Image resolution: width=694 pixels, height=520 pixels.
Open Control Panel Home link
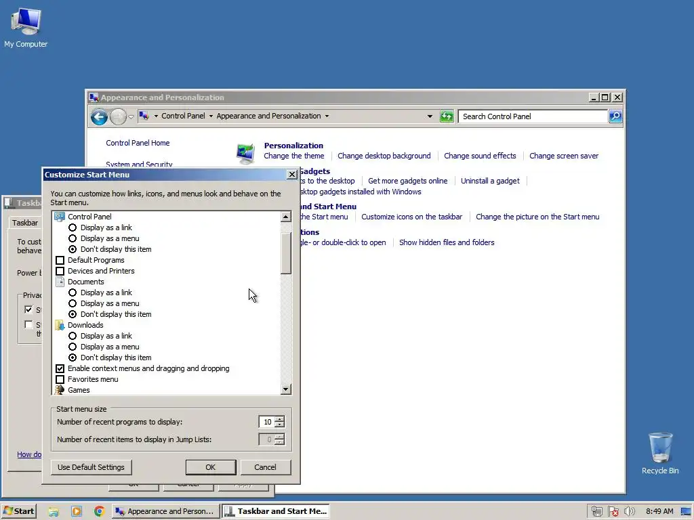pyautogui.click(x=138, y=143)
